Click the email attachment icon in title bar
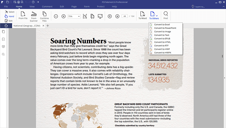 coord(15,2)
